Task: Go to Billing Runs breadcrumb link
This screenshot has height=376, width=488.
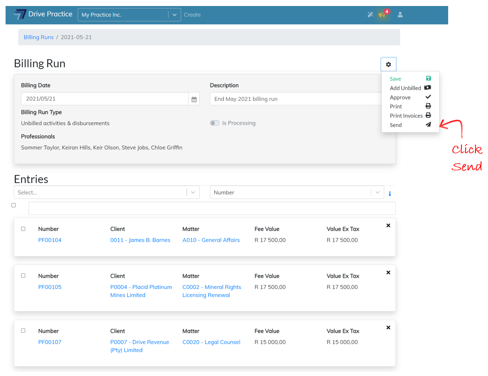Action: [x=39, y=37]
